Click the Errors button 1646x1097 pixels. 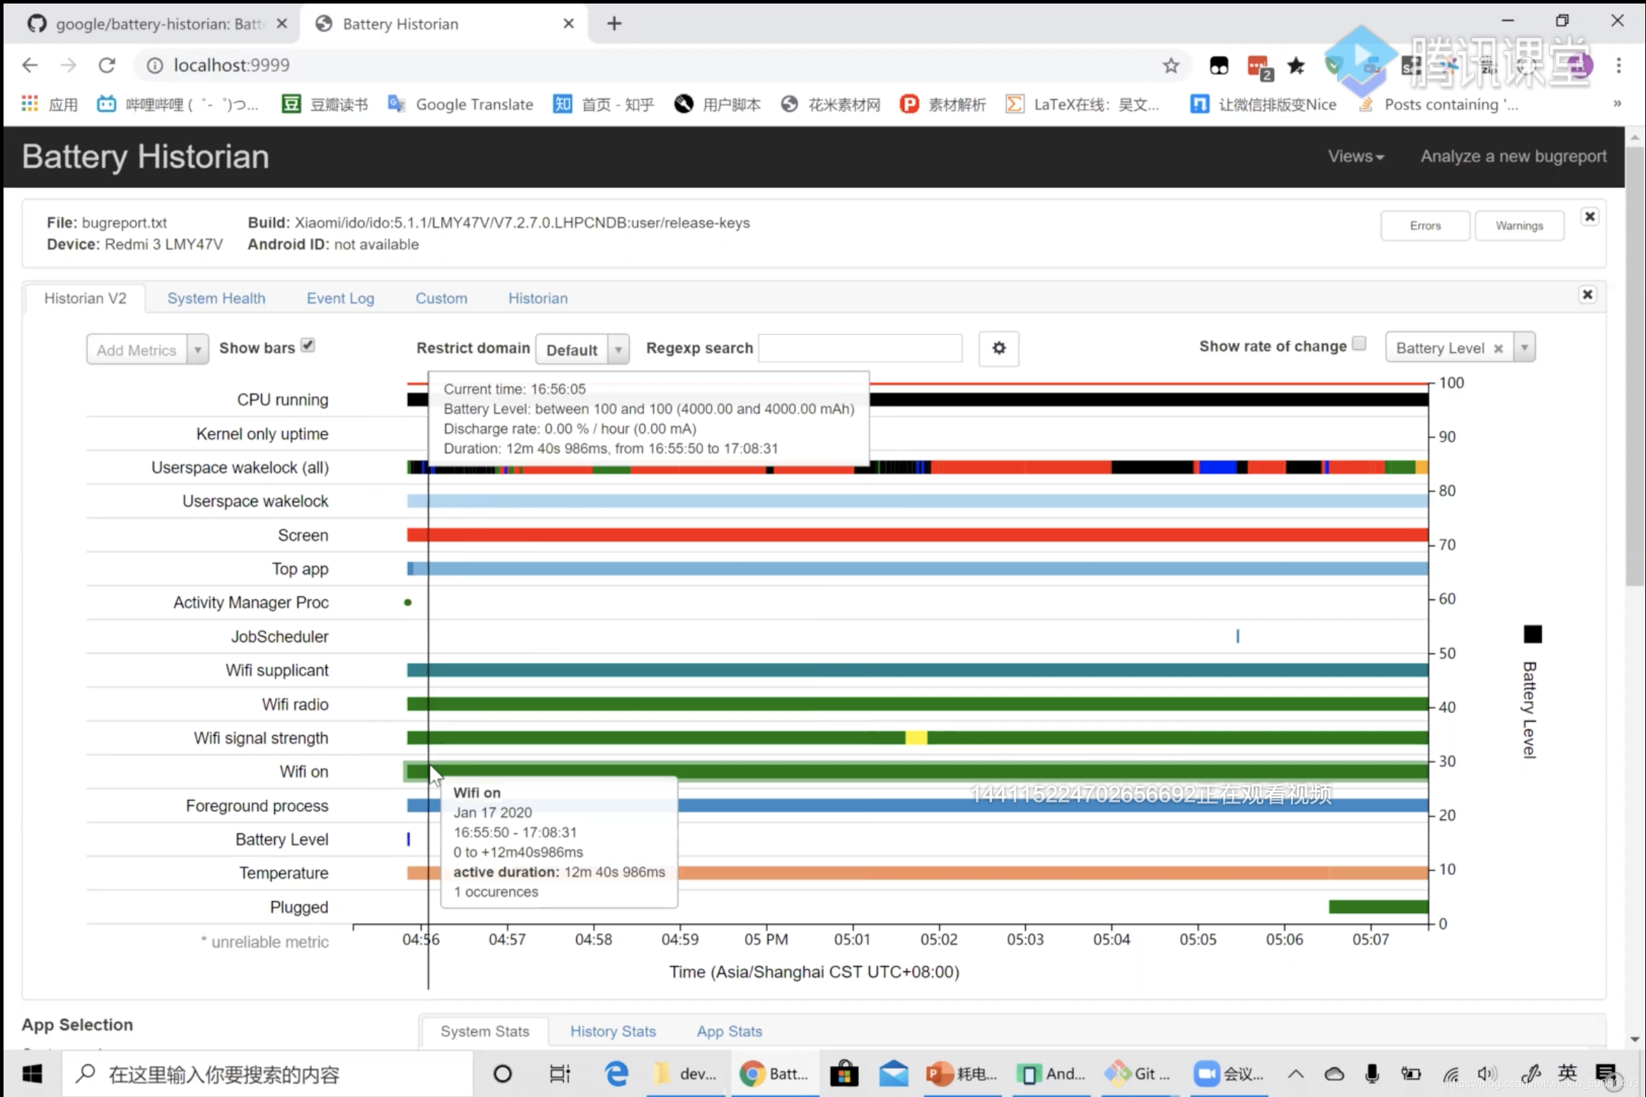[1425, 225]
